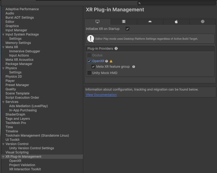Image resolution: width=217 pixels, height=173 pixels.
Task: Uncheck the OpenXR provider checkbox
Action: pyautogui.click(x=89, y=61)
